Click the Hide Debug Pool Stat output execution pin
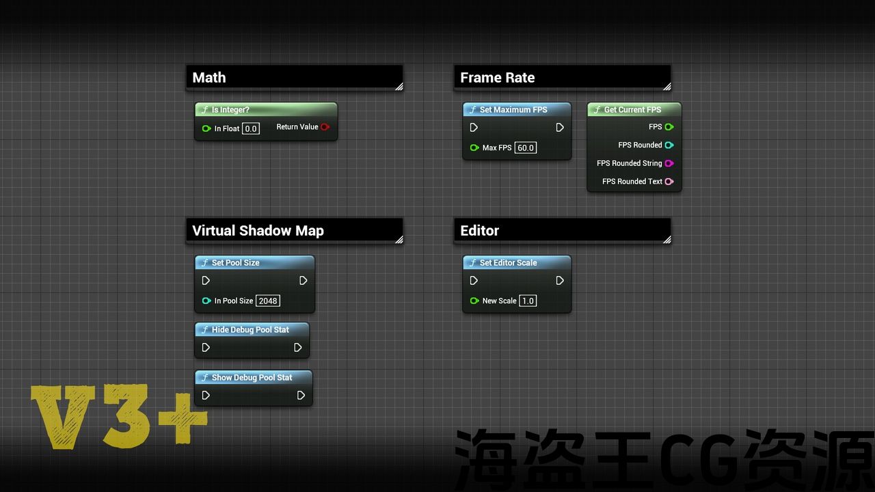 (298, 348)
